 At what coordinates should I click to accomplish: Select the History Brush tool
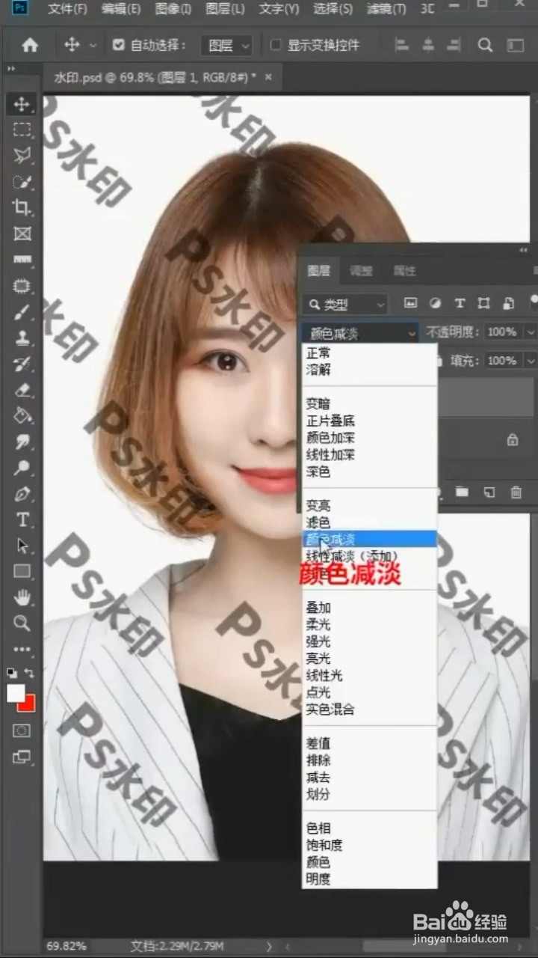click(x=22, y=364)
